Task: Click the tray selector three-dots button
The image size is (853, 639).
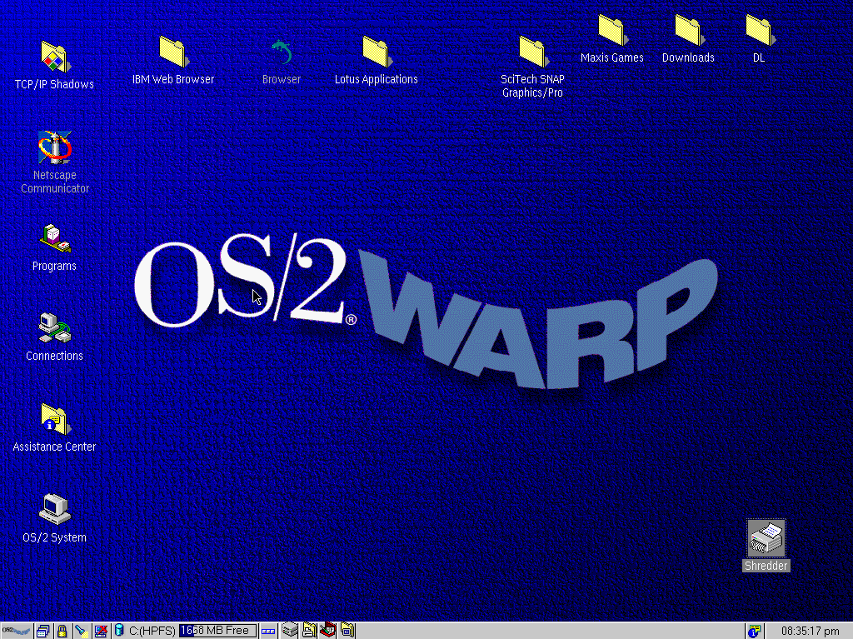Action: point(268,632)
